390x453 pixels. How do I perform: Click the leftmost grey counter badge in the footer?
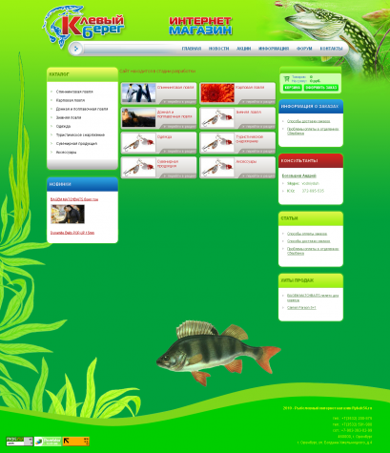coord(19,442)
